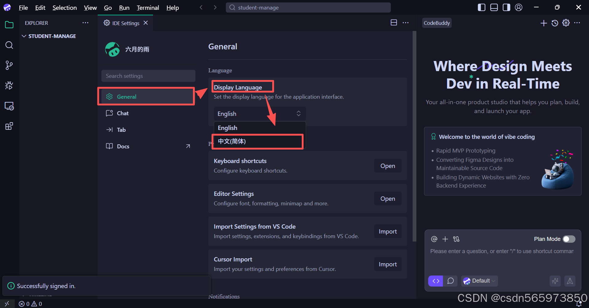Viewport: 589px width, 308px height.
Task: Close the IDE Settings tab
Action: point(146,23)
